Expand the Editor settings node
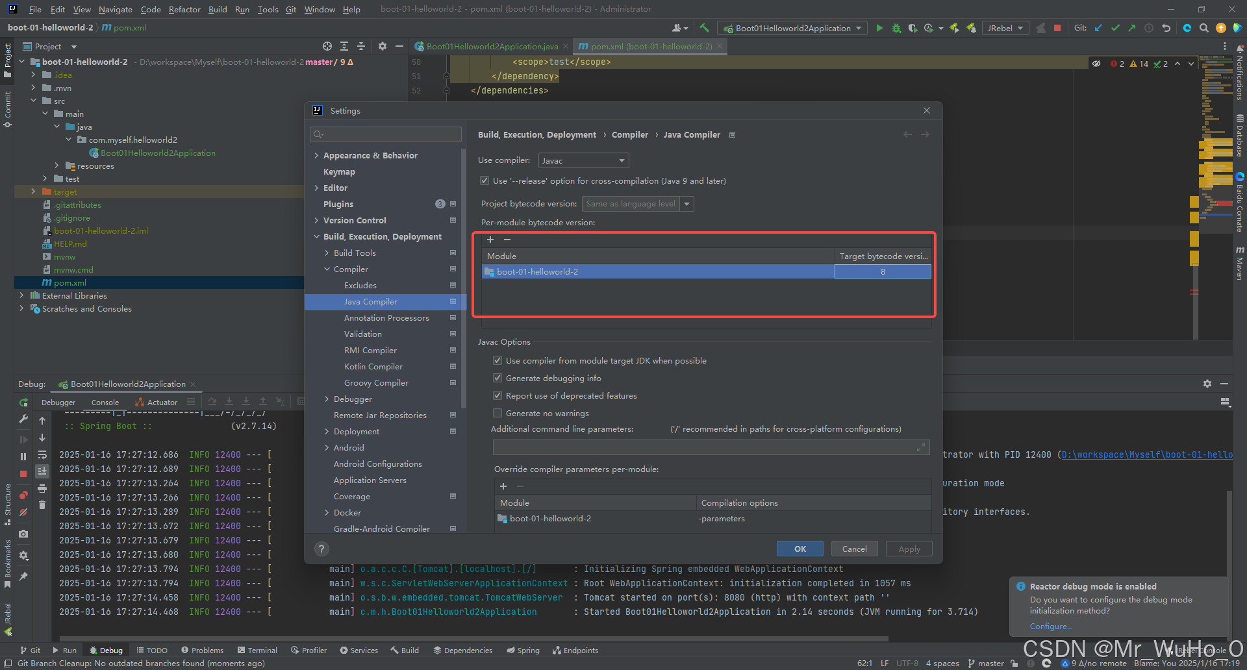1247x670 pixels. (x=316, y=188)
